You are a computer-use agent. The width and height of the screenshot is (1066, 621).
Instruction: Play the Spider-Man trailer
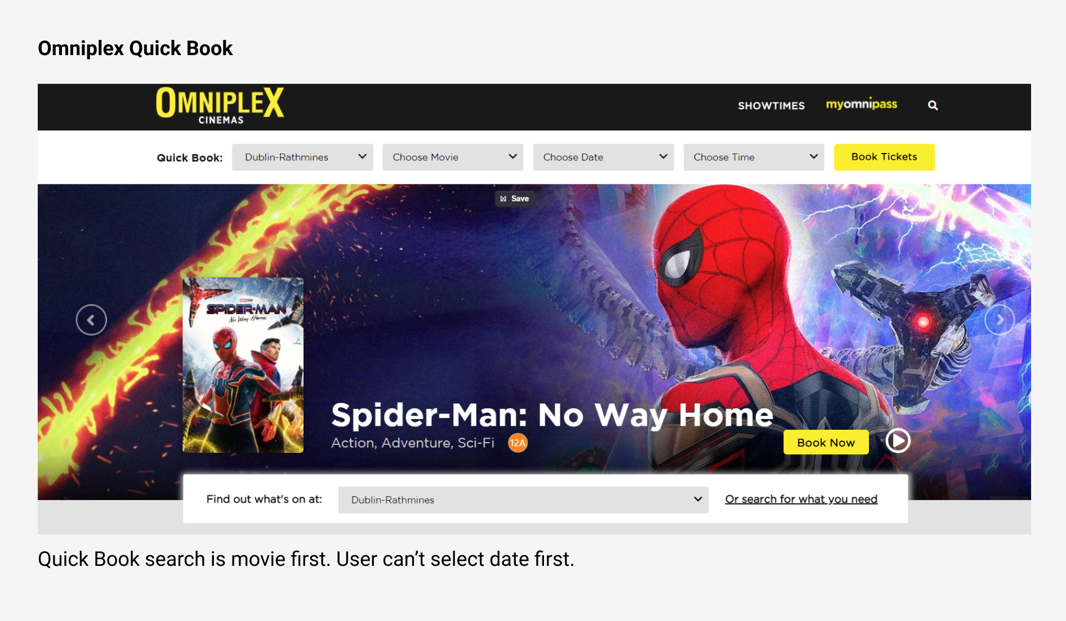898,440
